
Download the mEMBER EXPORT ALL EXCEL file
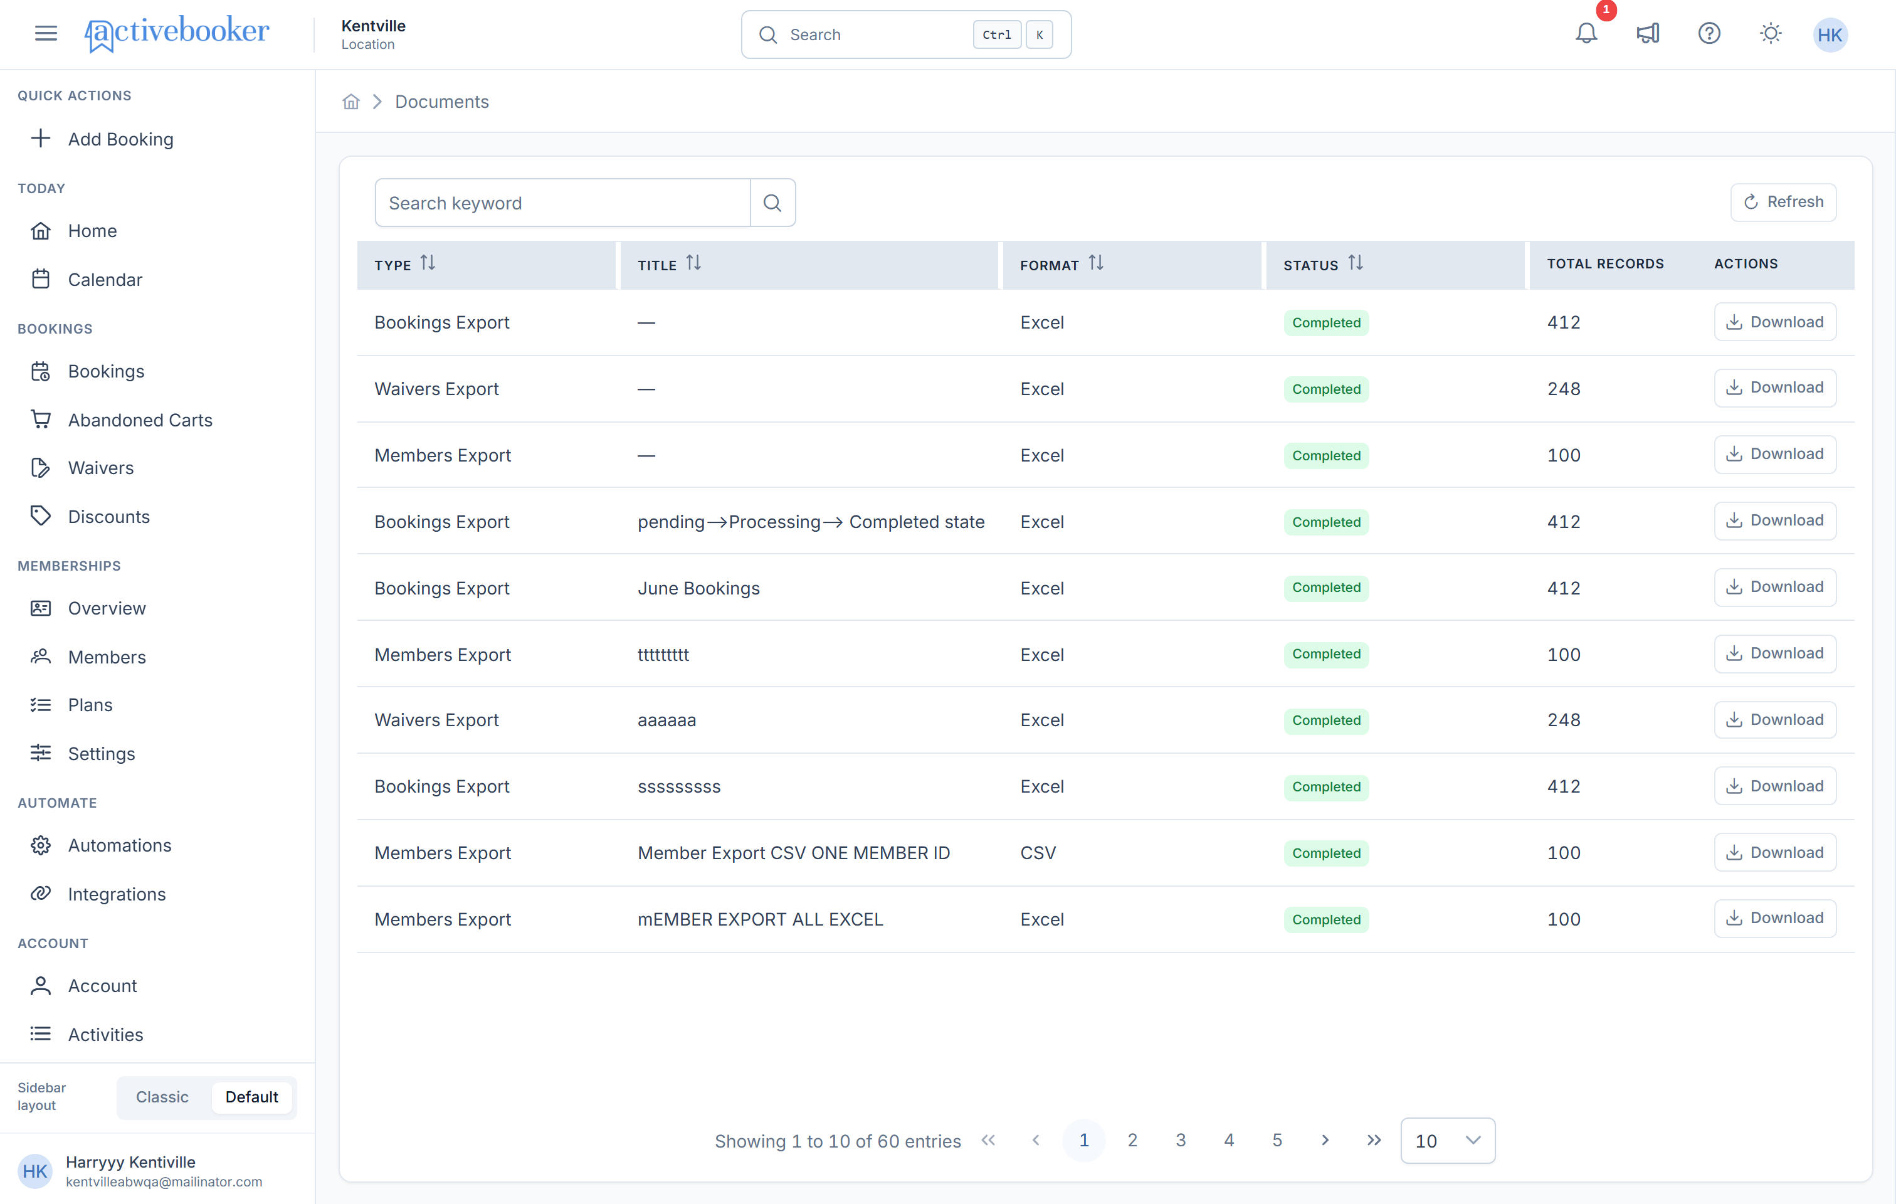click(1775, 918)
